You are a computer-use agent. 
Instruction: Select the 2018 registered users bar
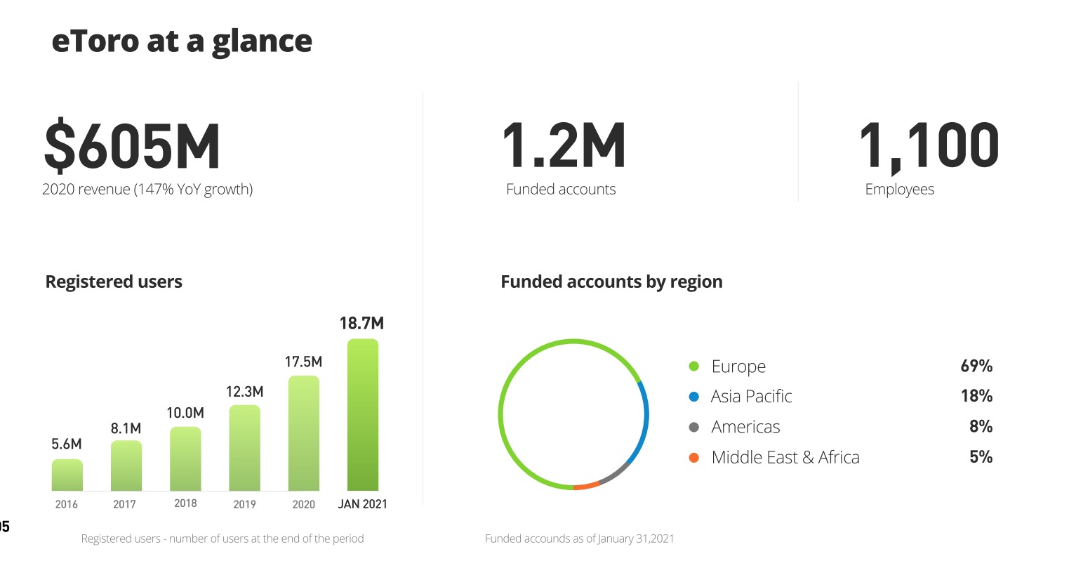click(185, 458)
